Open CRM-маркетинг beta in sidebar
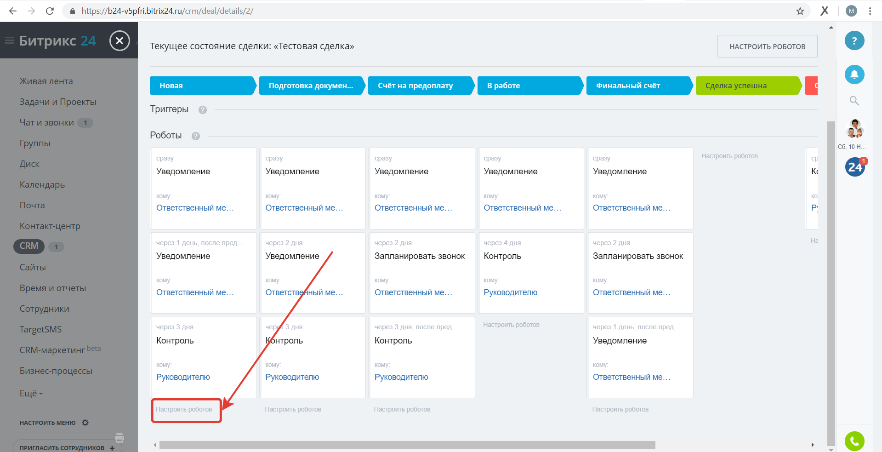The height and width of the screenshot is (452, 882). (x=60, y=349)
